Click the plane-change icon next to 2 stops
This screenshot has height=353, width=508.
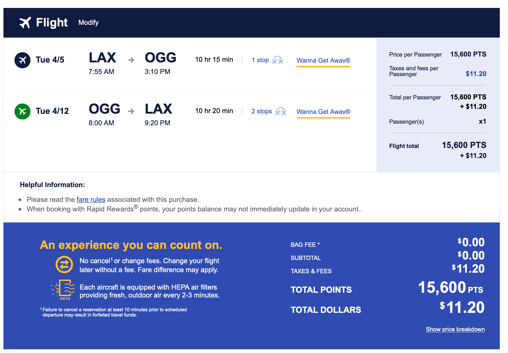pos(280,112)
